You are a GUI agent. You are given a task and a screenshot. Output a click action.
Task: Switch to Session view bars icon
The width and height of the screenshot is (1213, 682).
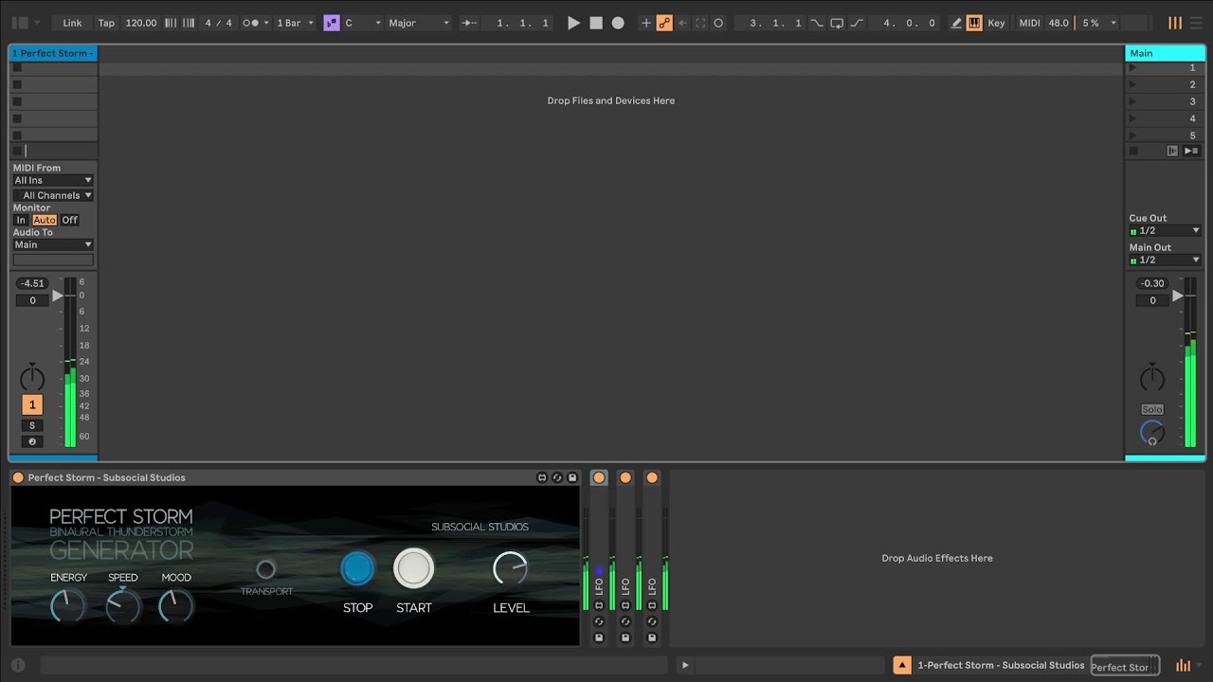1175,23
